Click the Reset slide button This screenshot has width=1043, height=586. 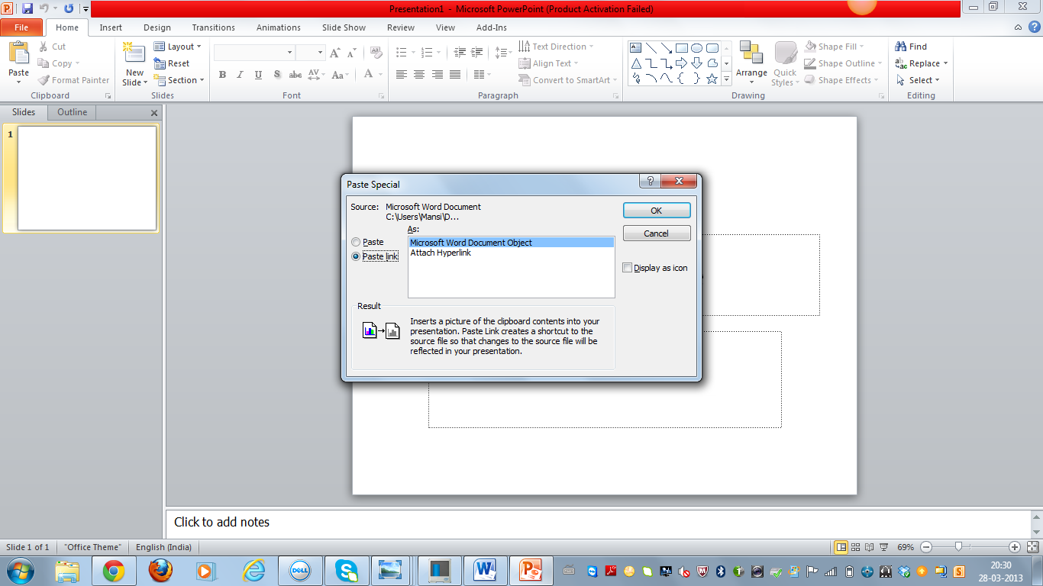point(172,63)
